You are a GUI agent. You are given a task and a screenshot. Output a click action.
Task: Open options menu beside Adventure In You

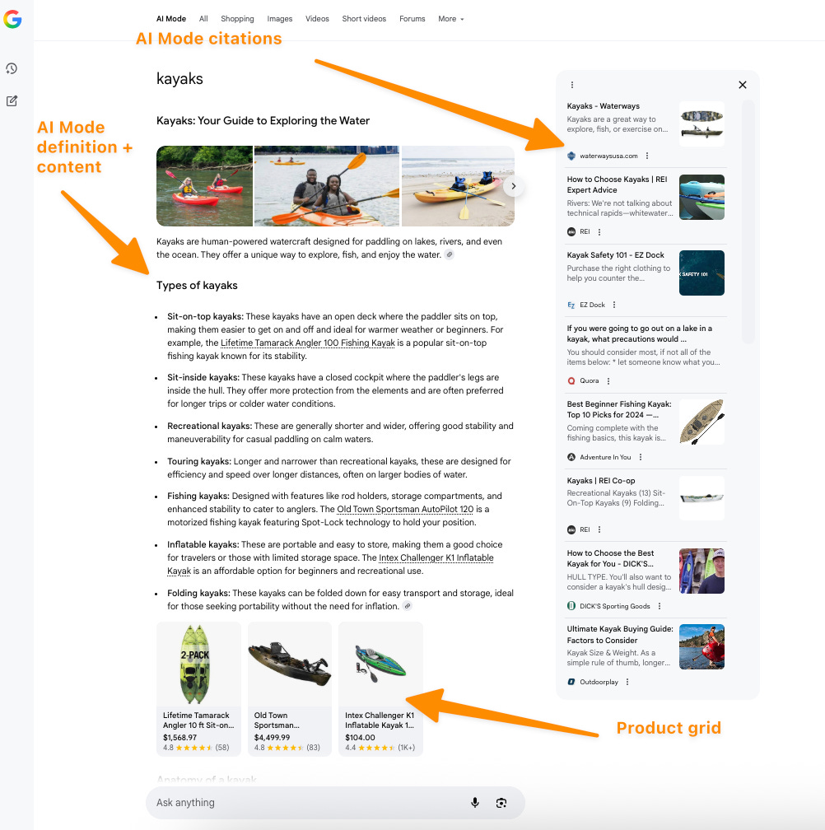pyautogui.click(x=641, y=457)
